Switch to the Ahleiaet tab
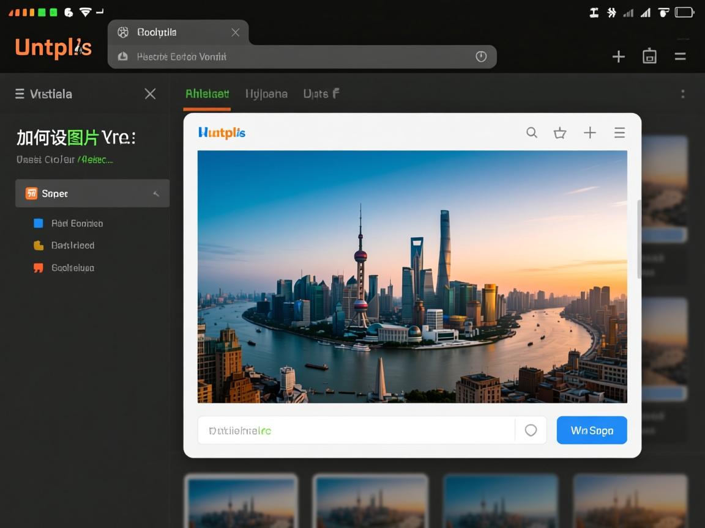This screenshot has height=528, width=705. [207, 94]
